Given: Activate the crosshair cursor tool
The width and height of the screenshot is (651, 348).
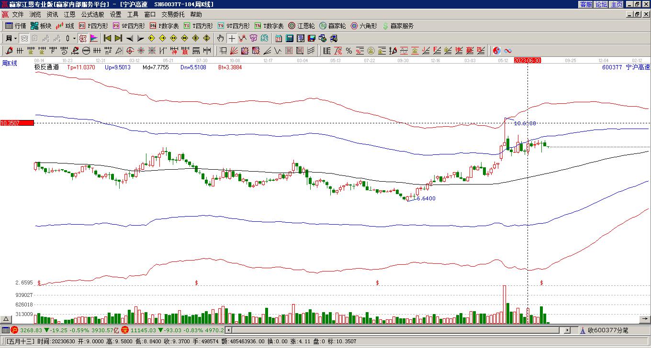Looking at the screenshot, I should coord(232,38).
